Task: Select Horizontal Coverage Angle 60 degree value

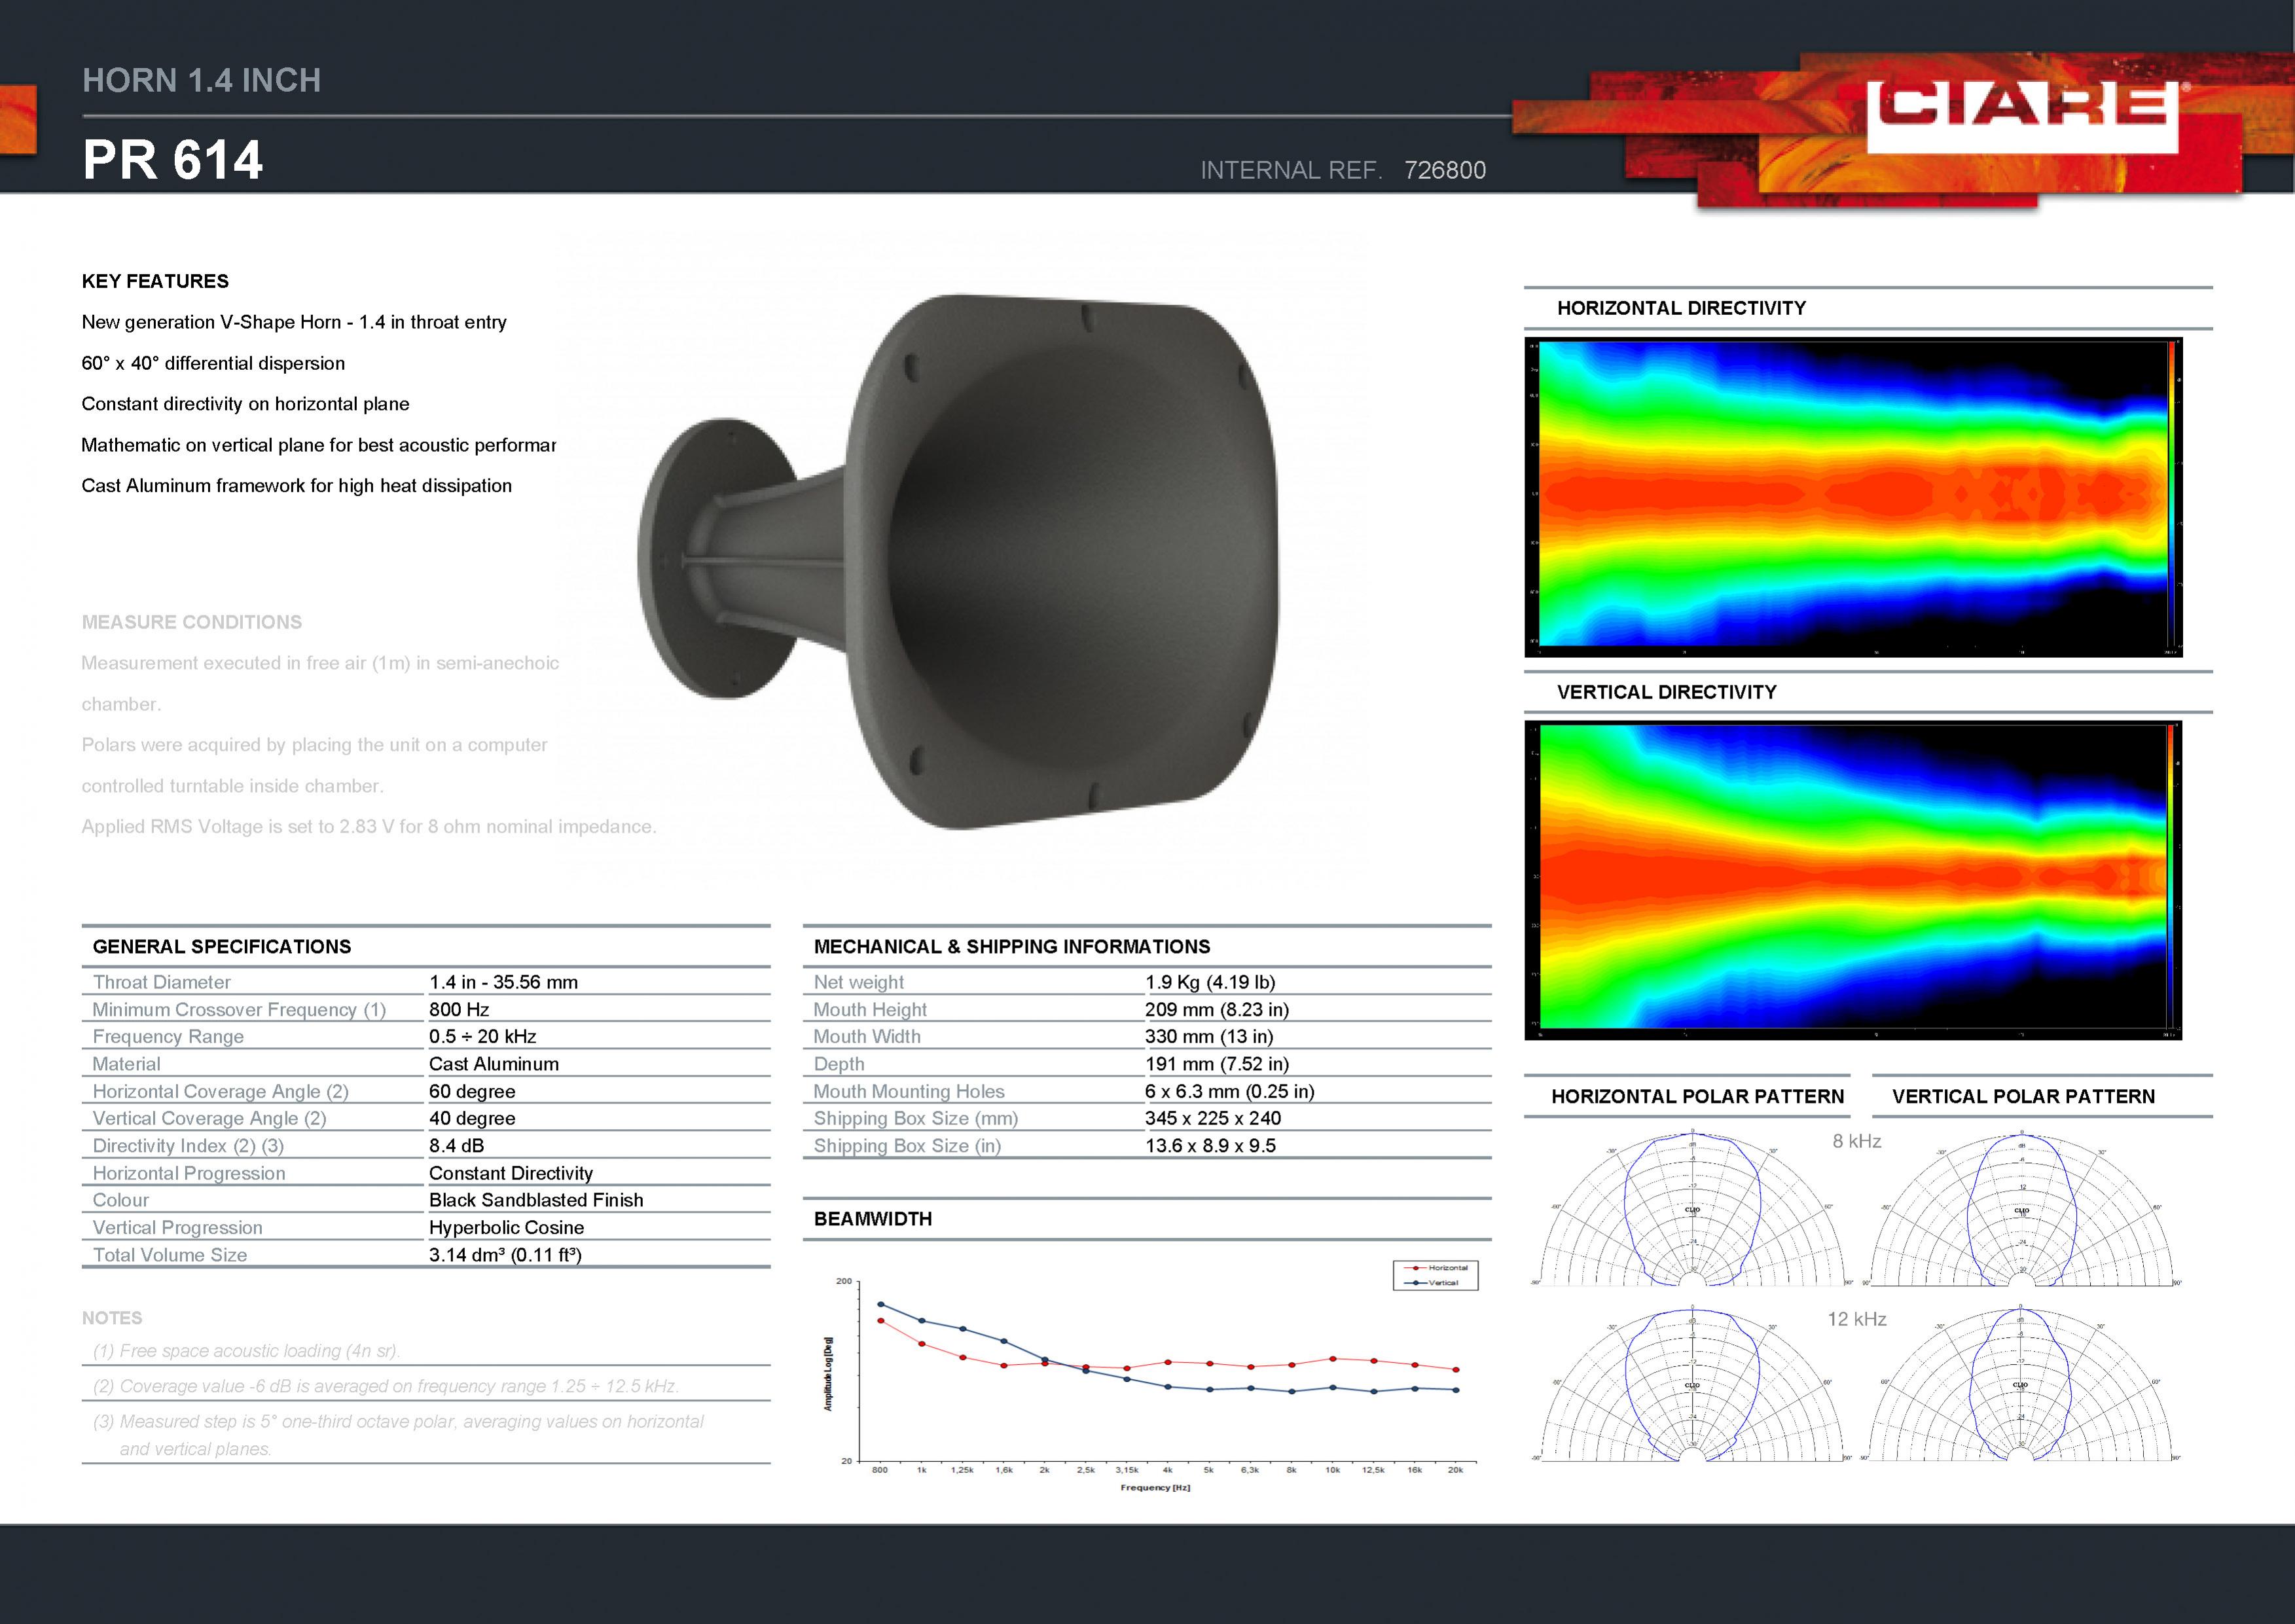Action: (x=472, y=1092)
